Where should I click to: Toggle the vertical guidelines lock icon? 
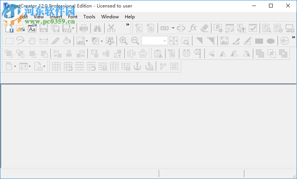point(126,66)
